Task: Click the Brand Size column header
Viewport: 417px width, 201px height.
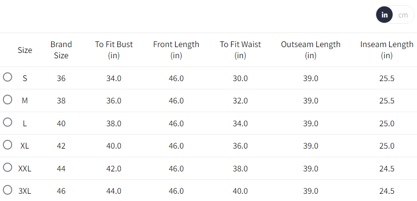Action: click(x=61, y=50)
